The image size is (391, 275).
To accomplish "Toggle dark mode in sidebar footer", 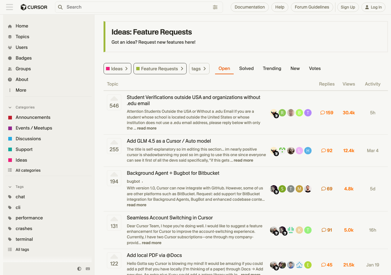I will [x=79, y=269].
